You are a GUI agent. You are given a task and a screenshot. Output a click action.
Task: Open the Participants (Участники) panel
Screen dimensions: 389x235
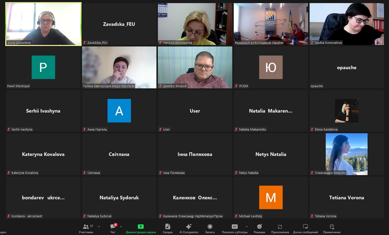[x=86, y=228]
